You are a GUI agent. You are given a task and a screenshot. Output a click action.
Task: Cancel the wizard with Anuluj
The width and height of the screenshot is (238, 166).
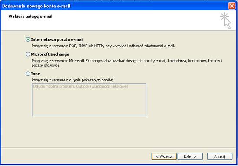tap(219, 156)
